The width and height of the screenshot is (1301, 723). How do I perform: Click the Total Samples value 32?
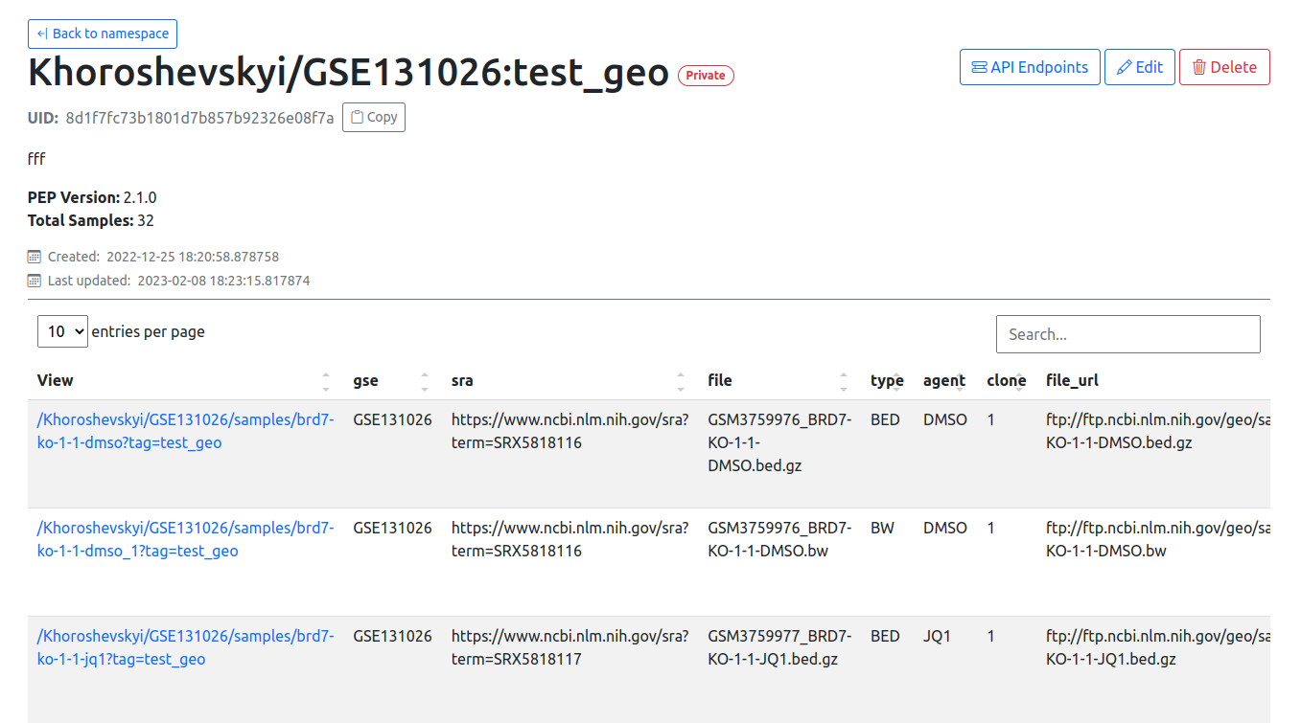coord(146,220)
